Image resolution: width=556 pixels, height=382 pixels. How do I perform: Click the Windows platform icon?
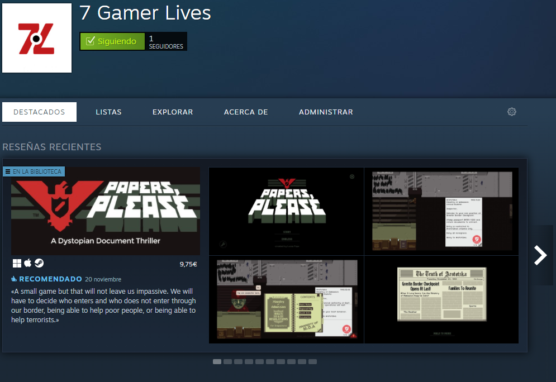tap(17, 263)
